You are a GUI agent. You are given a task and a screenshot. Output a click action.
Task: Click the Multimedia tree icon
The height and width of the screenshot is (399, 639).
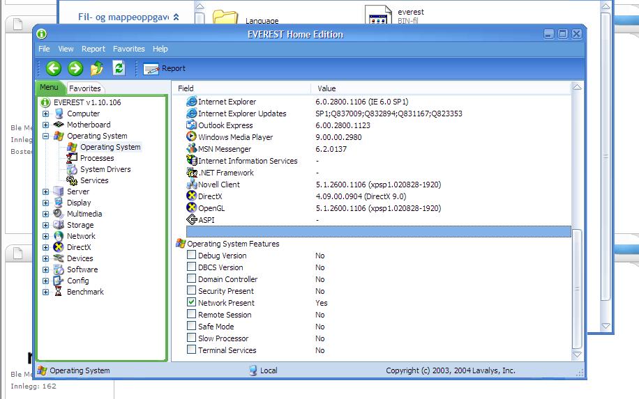[59, 214]
